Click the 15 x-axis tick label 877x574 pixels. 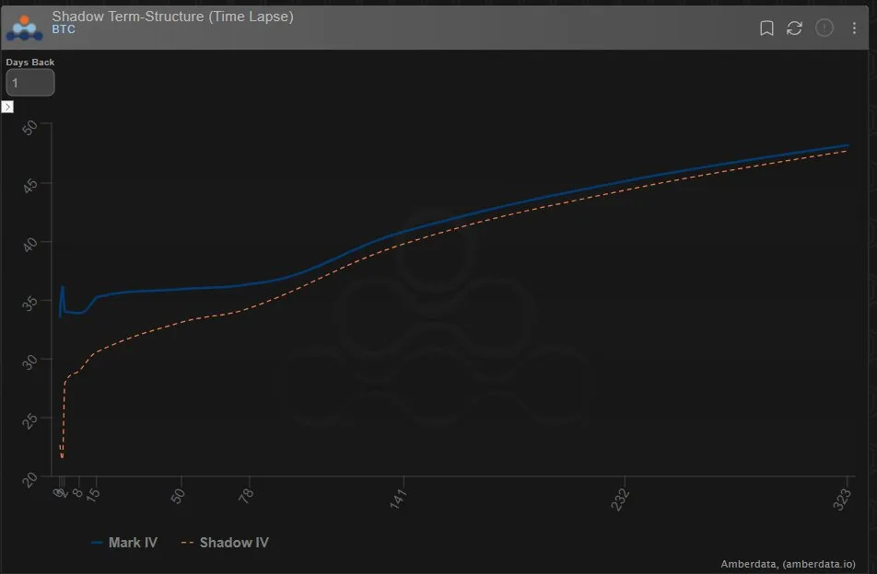pyautogui.click(x=93, y=494)
